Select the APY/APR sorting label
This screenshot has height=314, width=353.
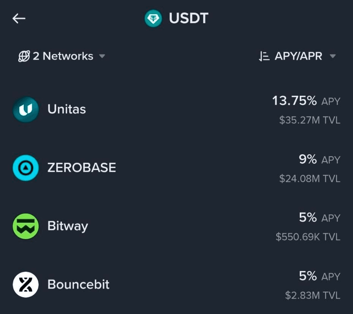coord(298,56)
